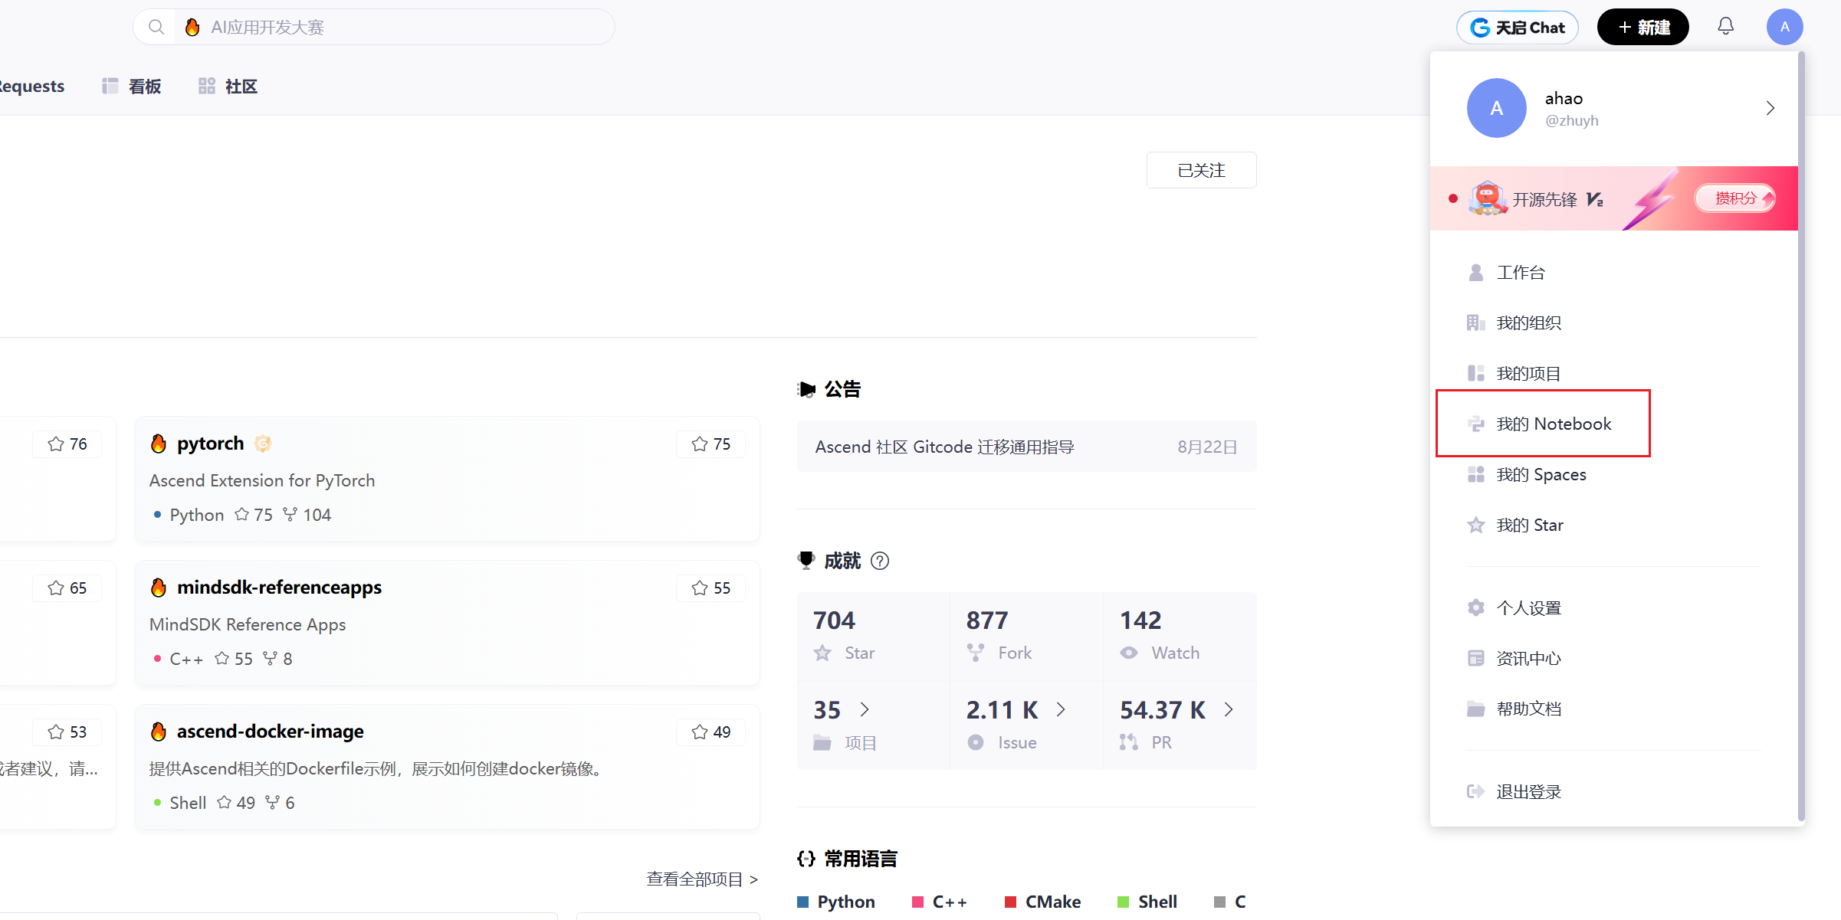Click the help icon next to 成就
1841x920 pixels.
(x=880, y=561)
